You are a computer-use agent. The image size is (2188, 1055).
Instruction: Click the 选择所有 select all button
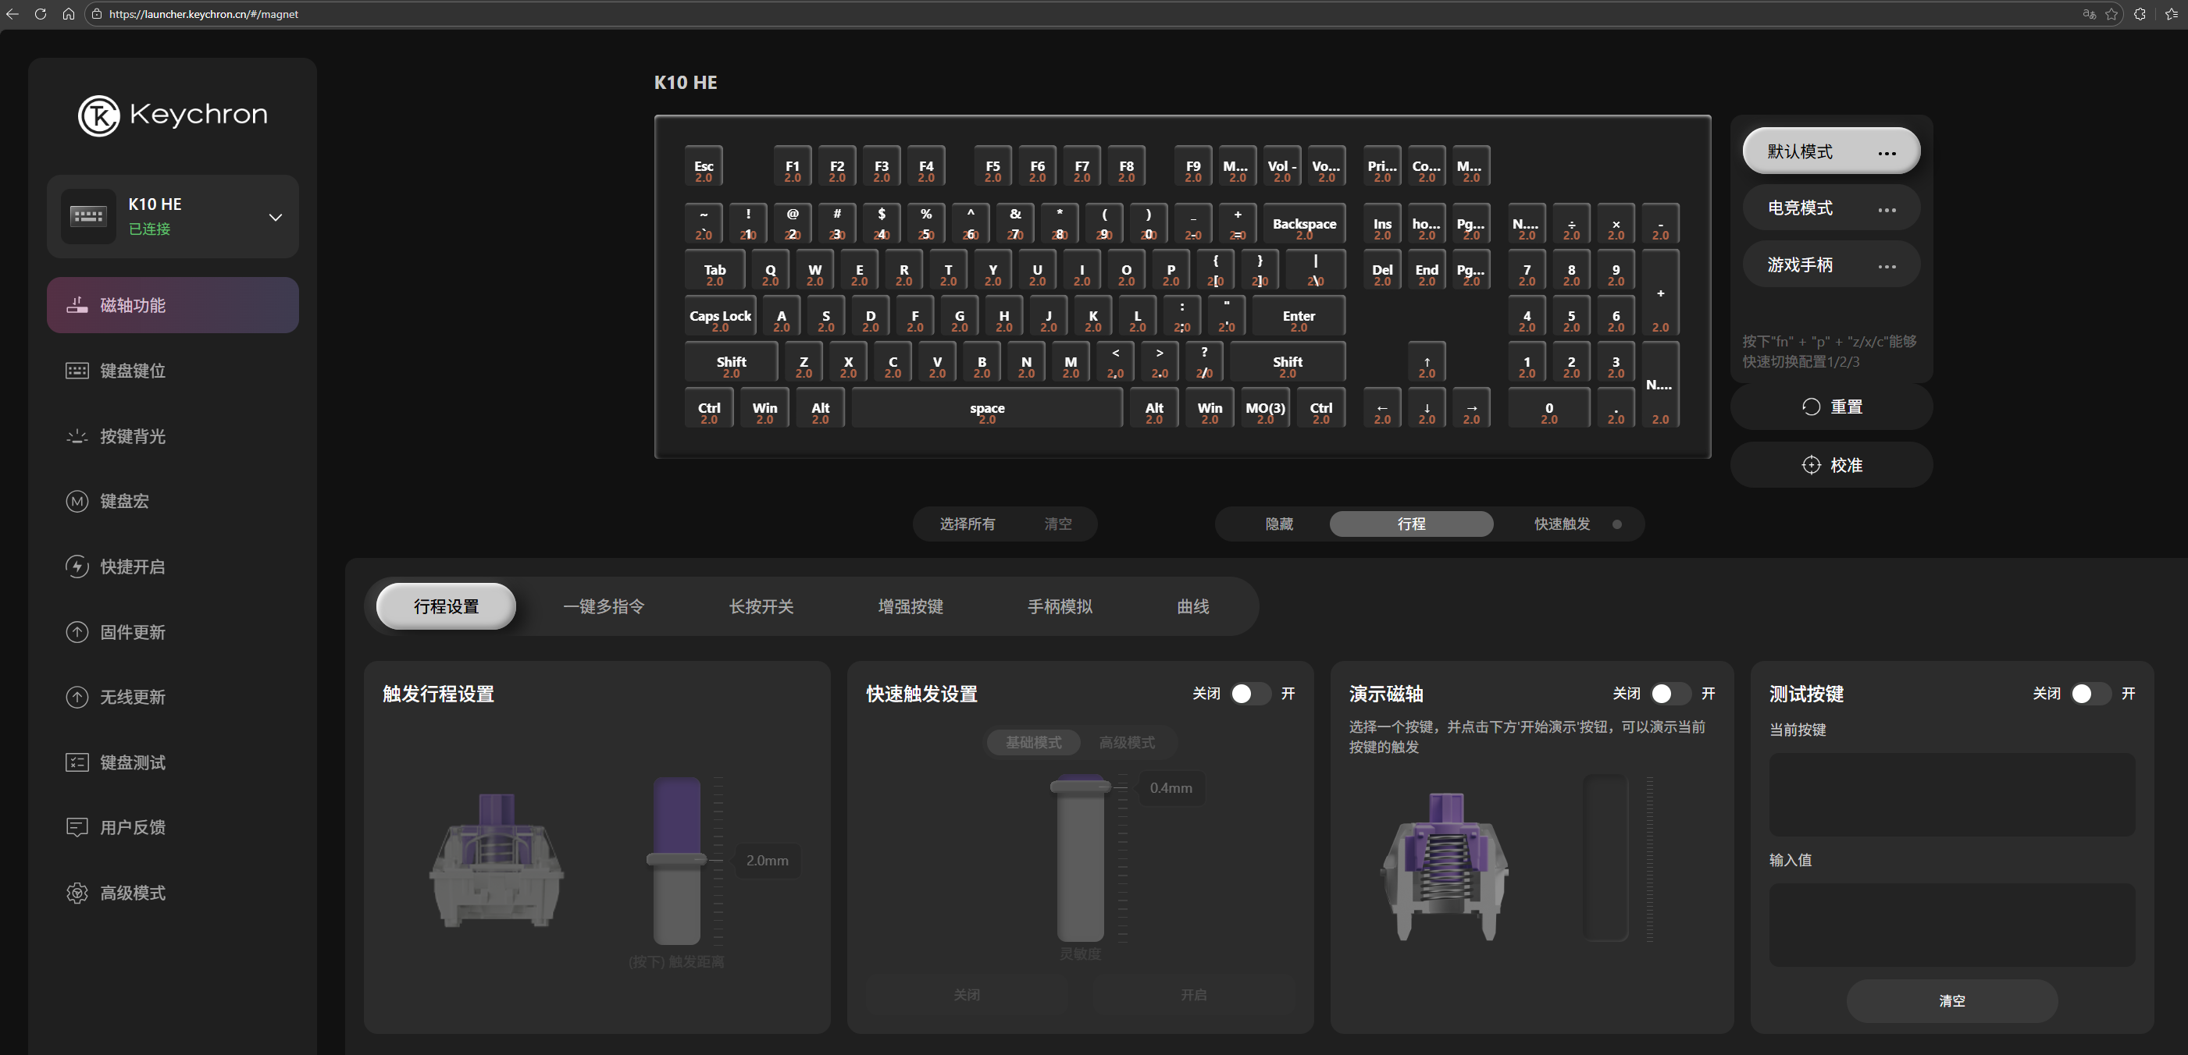click(967, 524)
